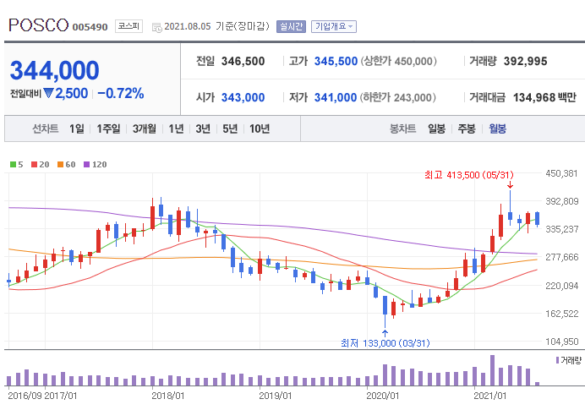Click the 277,666 y-axis price label

(x=562, y=257)
